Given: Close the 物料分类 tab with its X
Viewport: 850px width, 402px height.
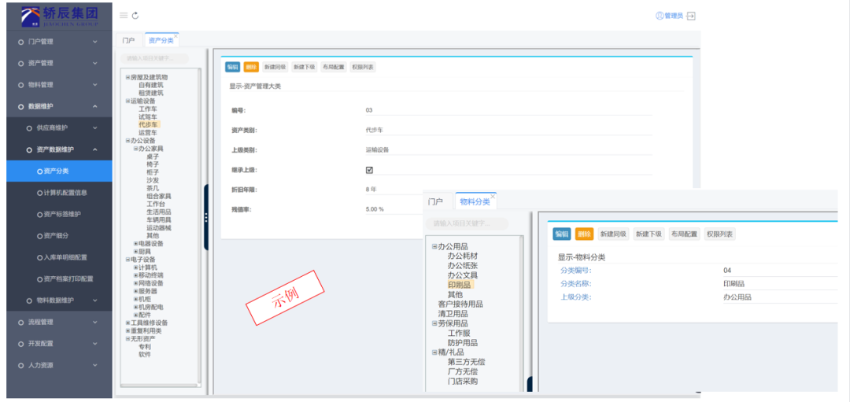Looking at the screenshot, I should point(493,196).
